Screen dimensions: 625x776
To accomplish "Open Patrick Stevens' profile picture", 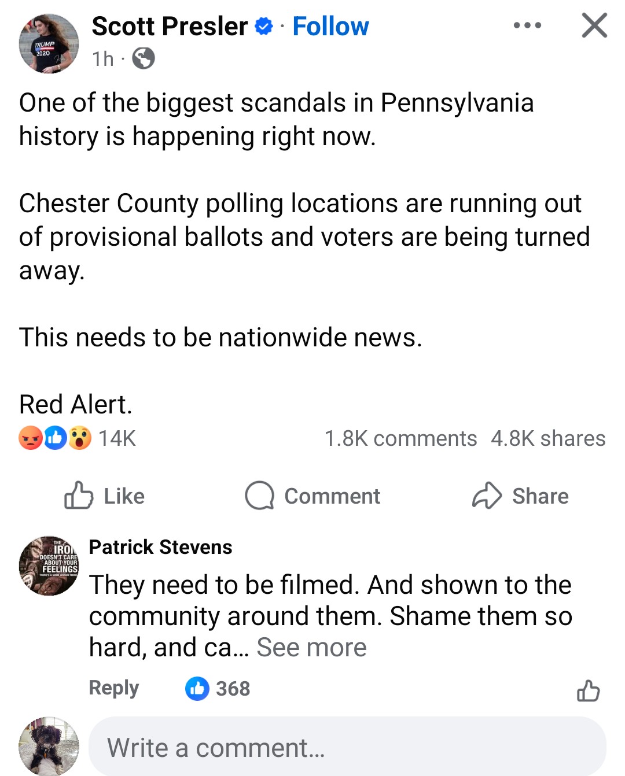I will click(49, 566).
